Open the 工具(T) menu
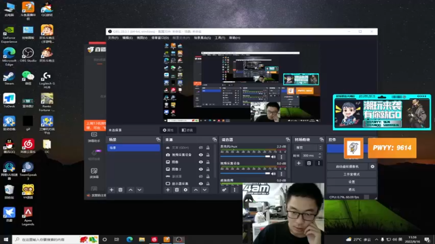Image resolution: width=435 pixels, height=244 pixels. tap(220, 38)
